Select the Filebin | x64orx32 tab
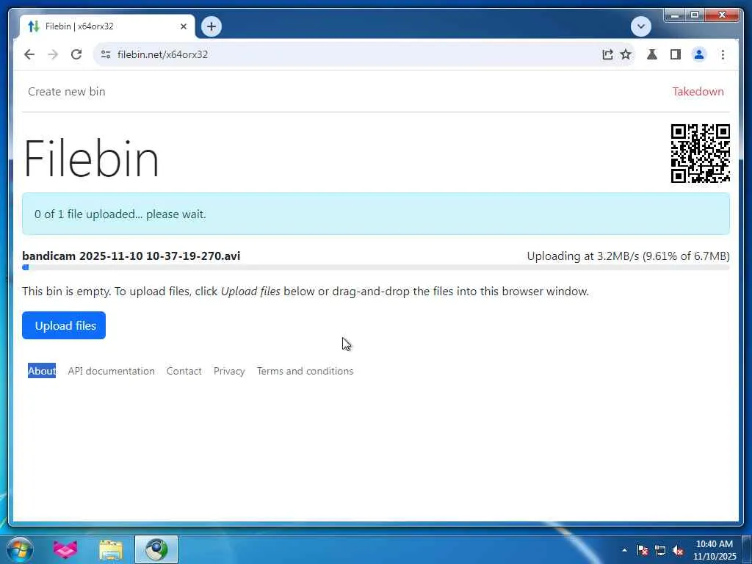This screenshot has width=752, height=564. (107, 26)
